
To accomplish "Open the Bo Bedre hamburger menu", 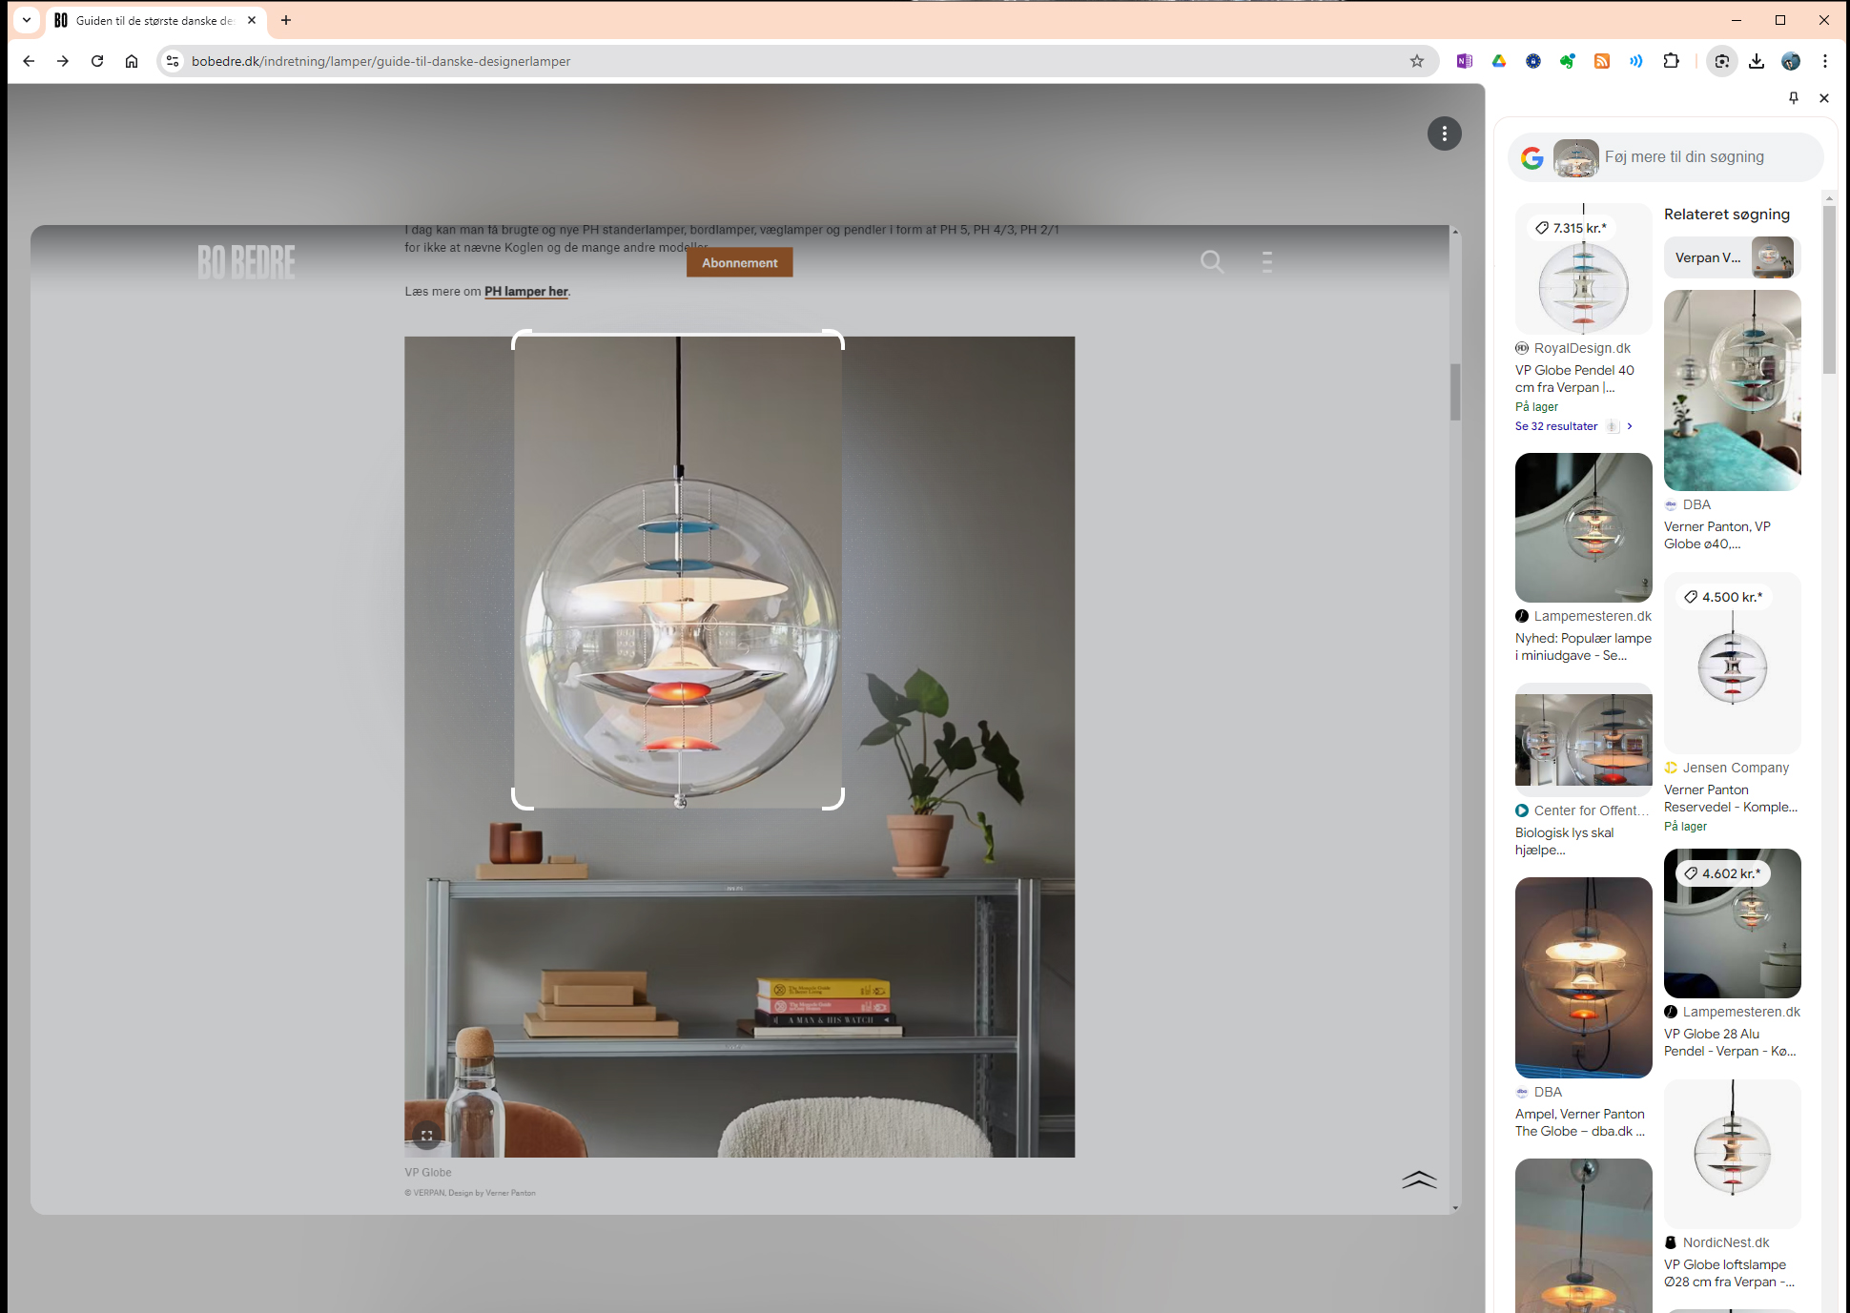I will pos(1266,261).
